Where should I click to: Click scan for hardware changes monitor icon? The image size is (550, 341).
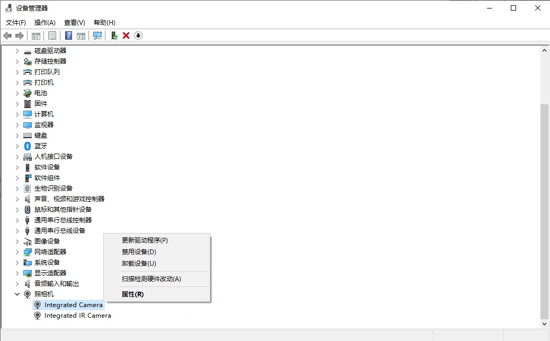97,35
